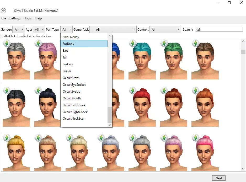The height and width of the screenshot is (182, 246).
Task: Choose OccultMouth from Part Type list
Action: 84,98
